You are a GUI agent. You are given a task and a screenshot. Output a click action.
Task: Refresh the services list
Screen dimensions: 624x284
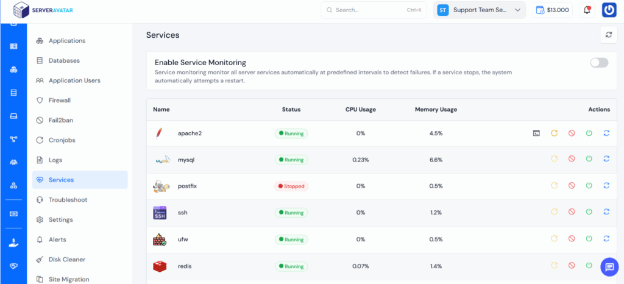[x=608, y=35]
